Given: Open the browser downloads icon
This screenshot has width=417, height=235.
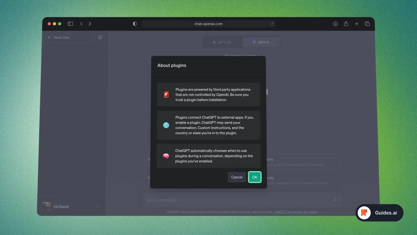Looking at the screenshot, I should 336,24.
